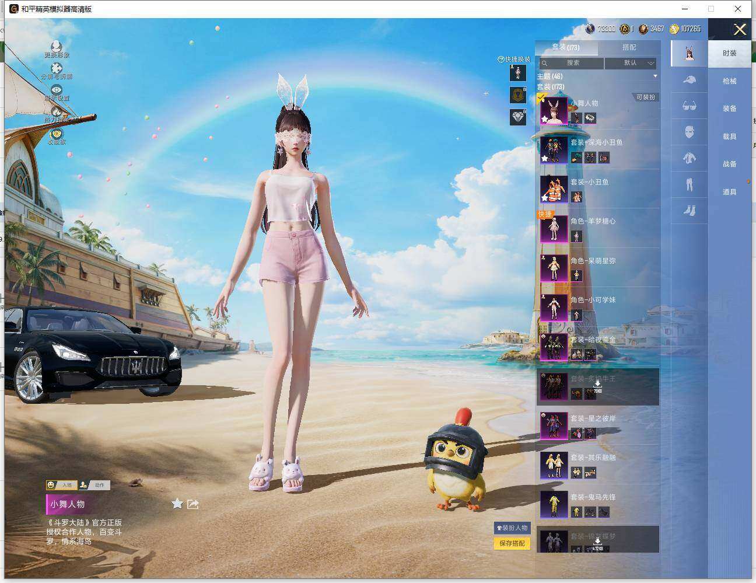Screen dimensions: 756x583
Task: Click the 装扮人物 dress character button
Action: [x=512, y=528]
